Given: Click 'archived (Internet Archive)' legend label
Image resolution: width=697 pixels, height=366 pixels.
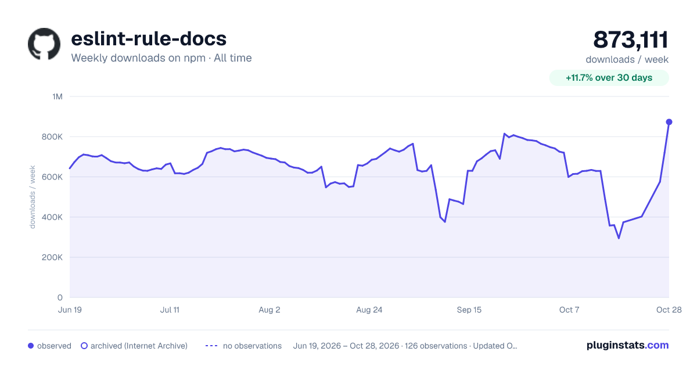Looking at the screenshot, I should 139,346.
